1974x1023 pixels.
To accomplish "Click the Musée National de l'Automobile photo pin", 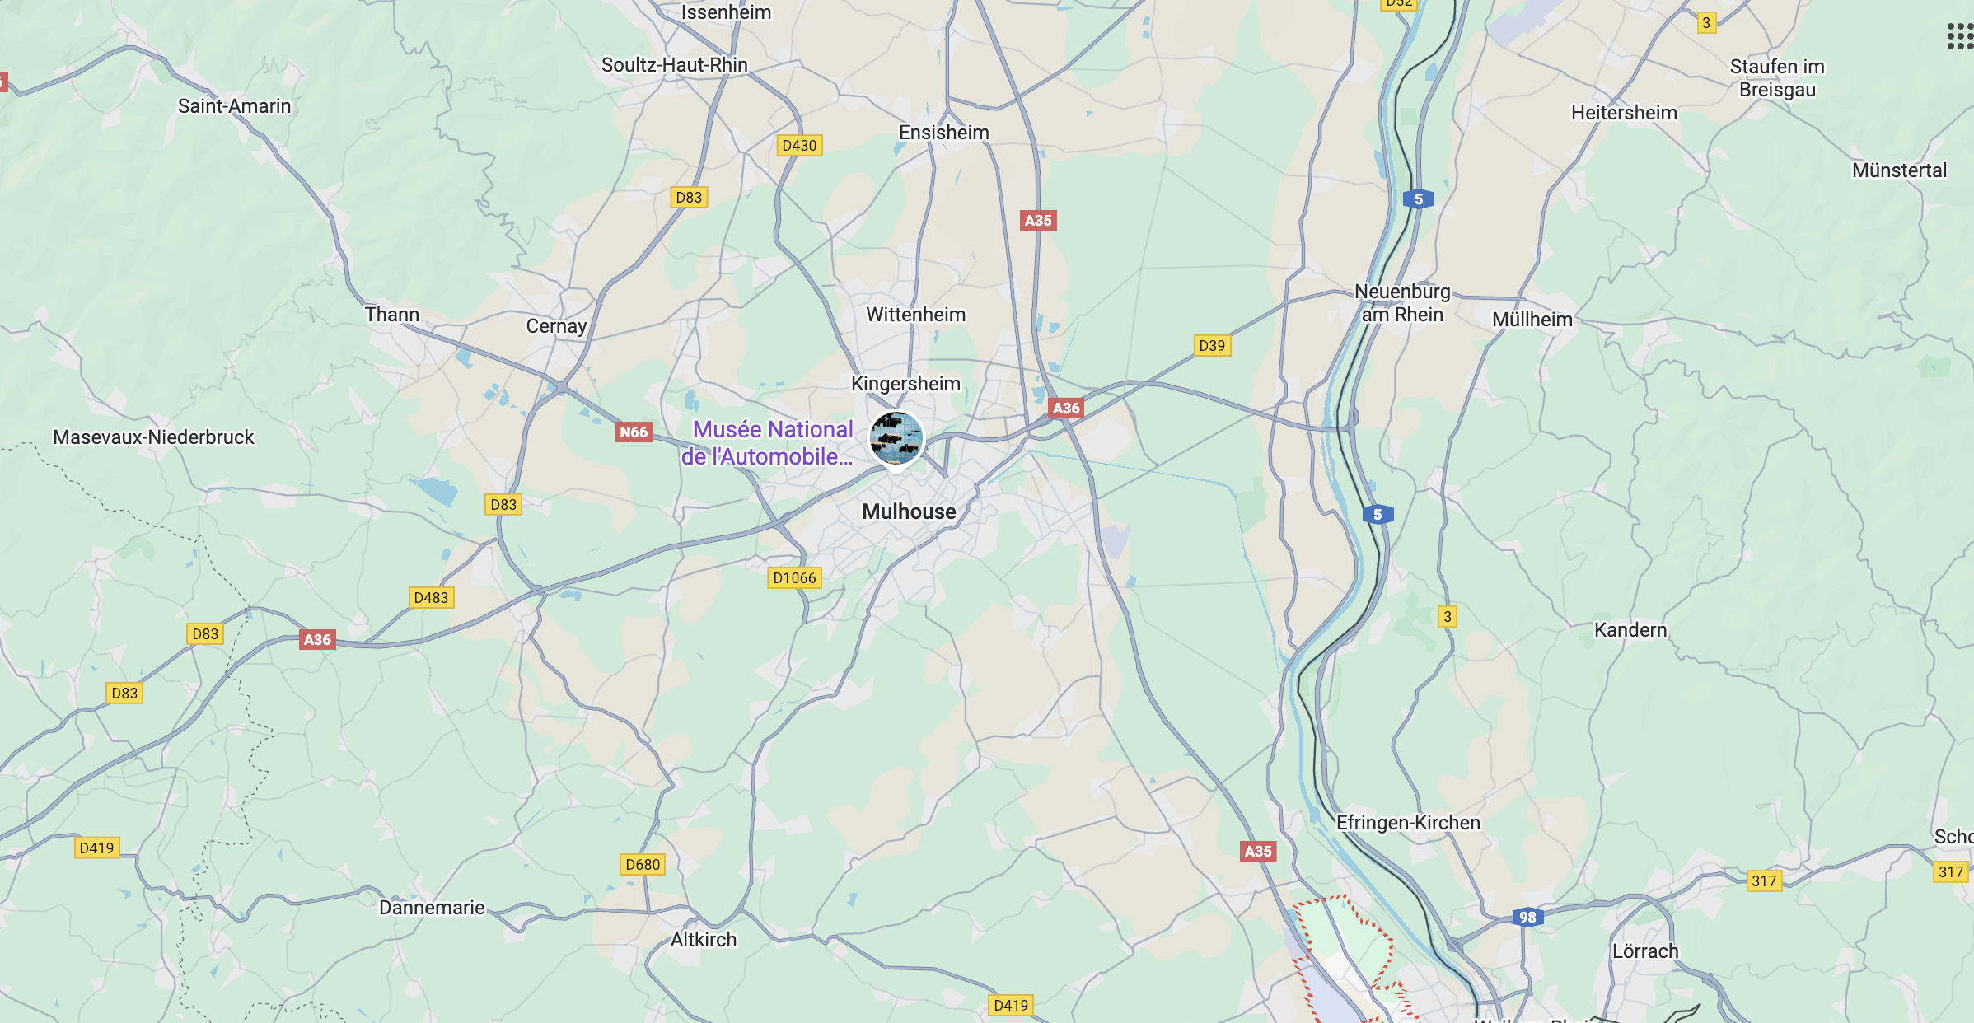I will pos(896,439).
